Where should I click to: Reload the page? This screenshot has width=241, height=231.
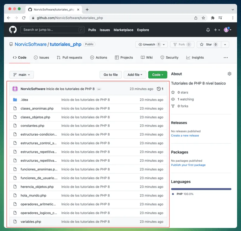click(24, 18)
